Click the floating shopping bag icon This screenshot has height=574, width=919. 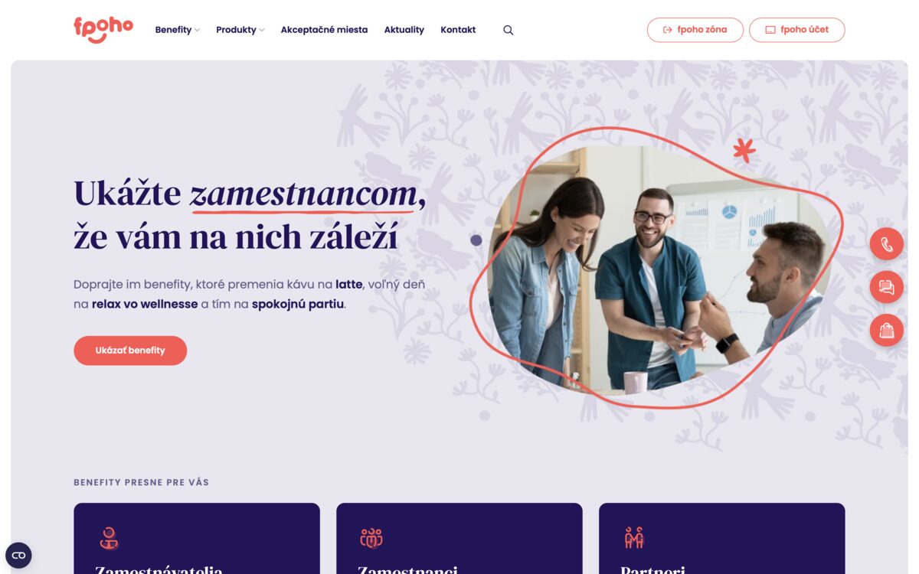tap(887, 330)
